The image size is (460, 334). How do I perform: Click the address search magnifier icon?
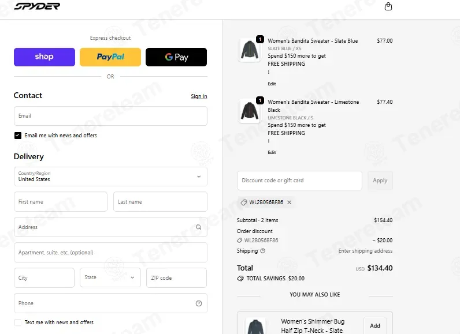tap(199, 227)
